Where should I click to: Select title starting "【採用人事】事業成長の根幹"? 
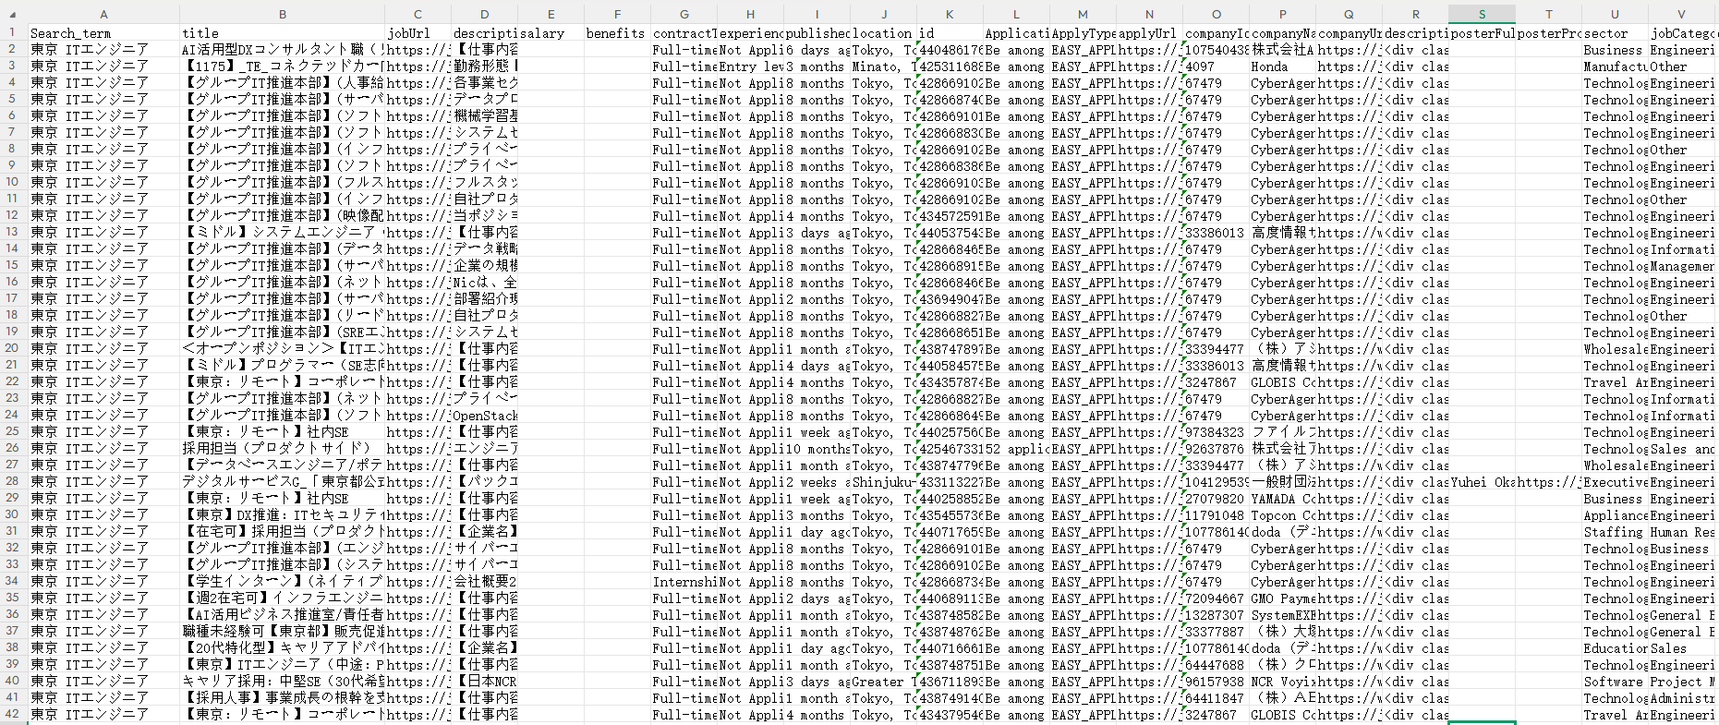(x=282, y=698)
